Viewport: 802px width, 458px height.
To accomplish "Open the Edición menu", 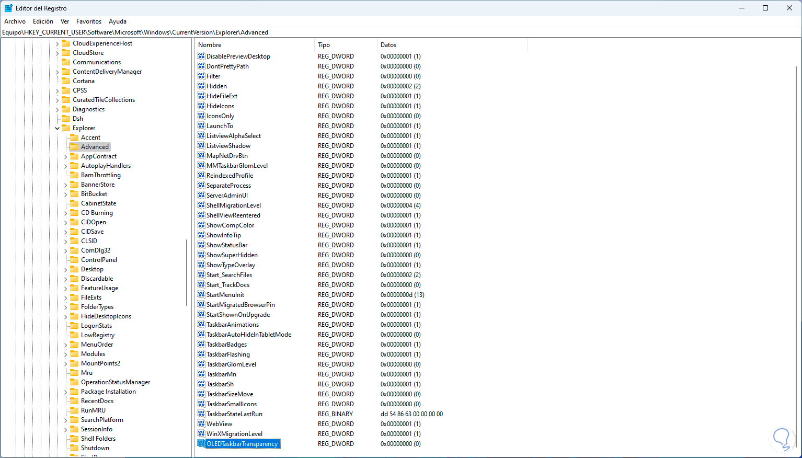I will click(x=43, y=21).
